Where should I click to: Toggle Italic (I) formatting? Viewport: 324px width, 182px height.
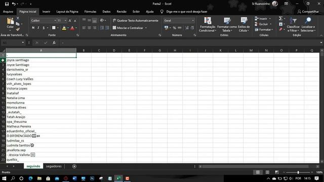pos(38,28)
